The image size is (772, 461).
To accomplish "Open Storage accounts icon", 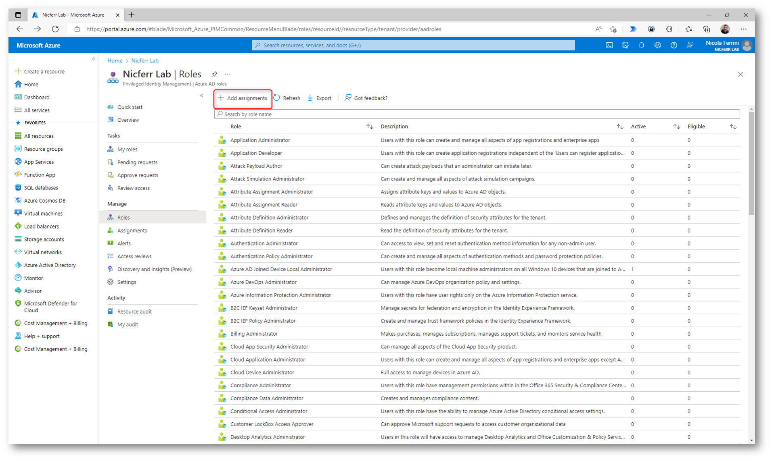I will (18, 239).
